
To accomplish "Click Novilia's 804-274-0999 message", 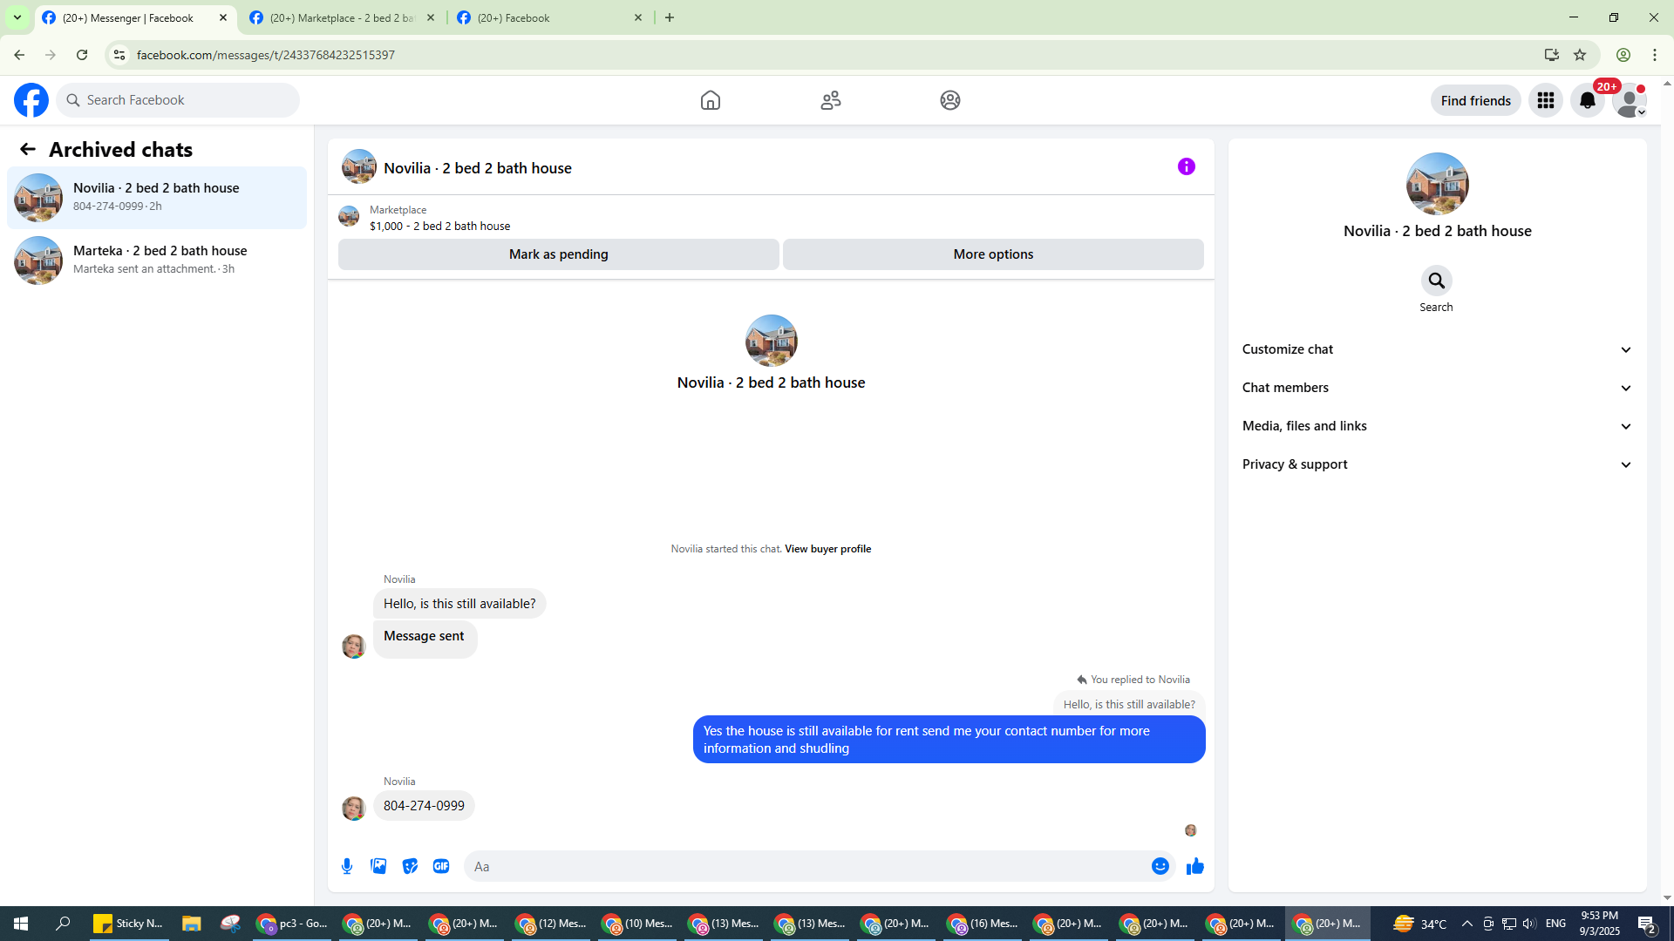I will [424, 806].
